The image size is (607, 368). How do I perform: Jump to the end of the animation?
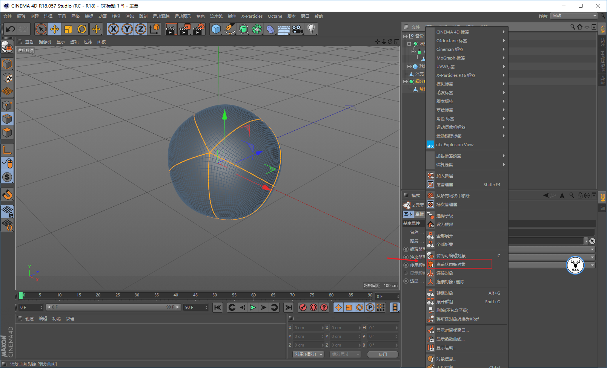coord(289,307)
